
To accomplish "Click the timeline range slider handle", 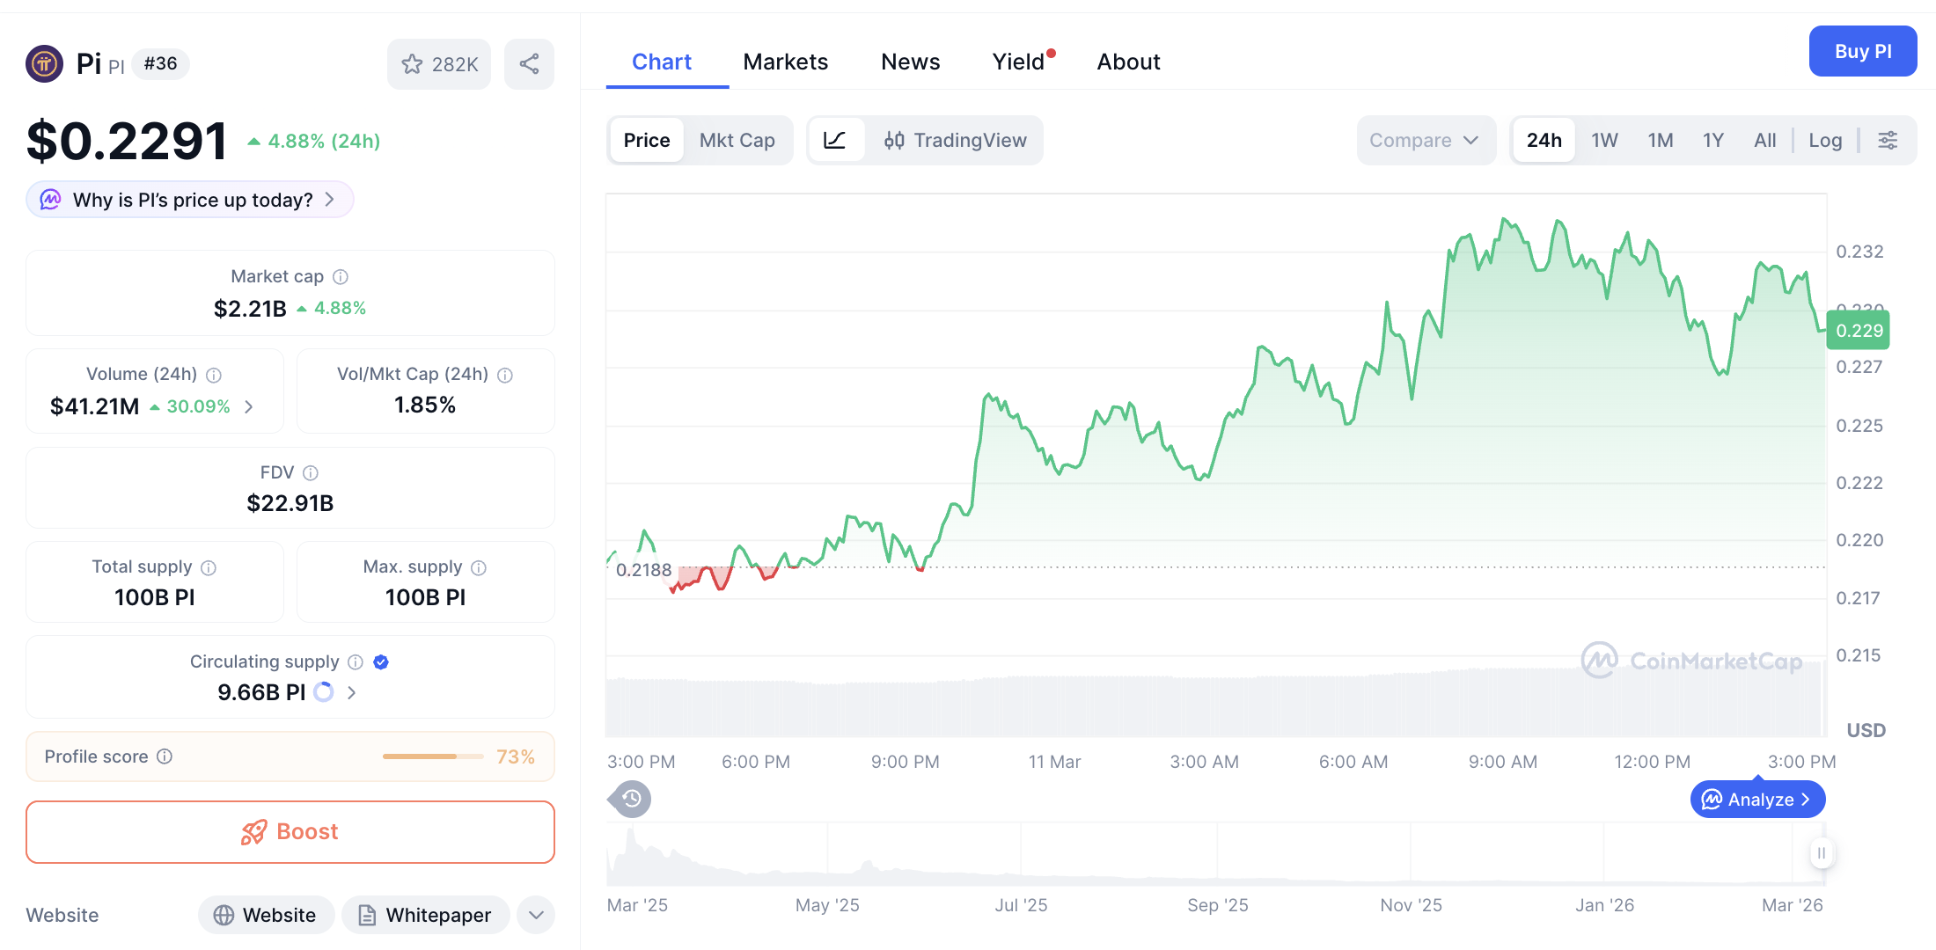I will pyautogui.click(x=1821, y=852).
